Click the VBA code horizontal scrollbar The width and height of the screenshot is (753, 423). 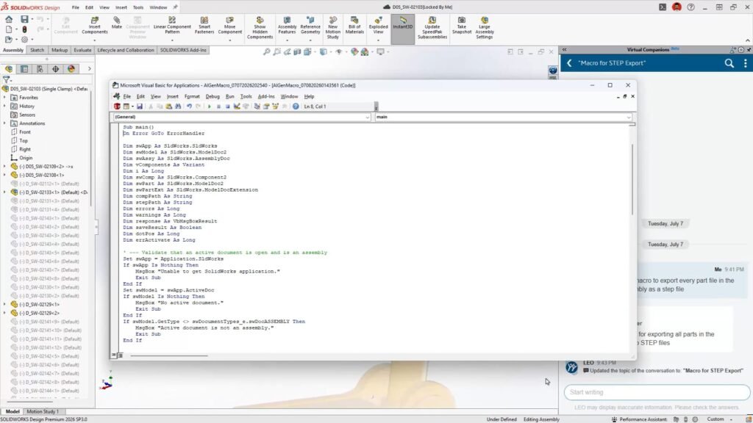tap(168, 356)
